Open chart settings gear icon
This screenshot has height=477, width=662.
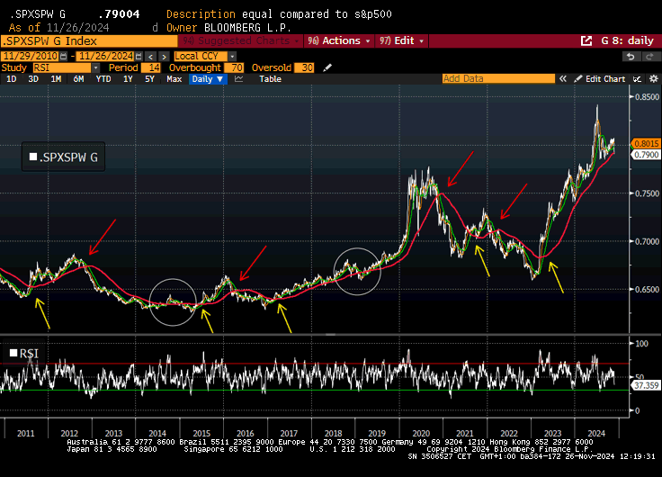(654, 79)
